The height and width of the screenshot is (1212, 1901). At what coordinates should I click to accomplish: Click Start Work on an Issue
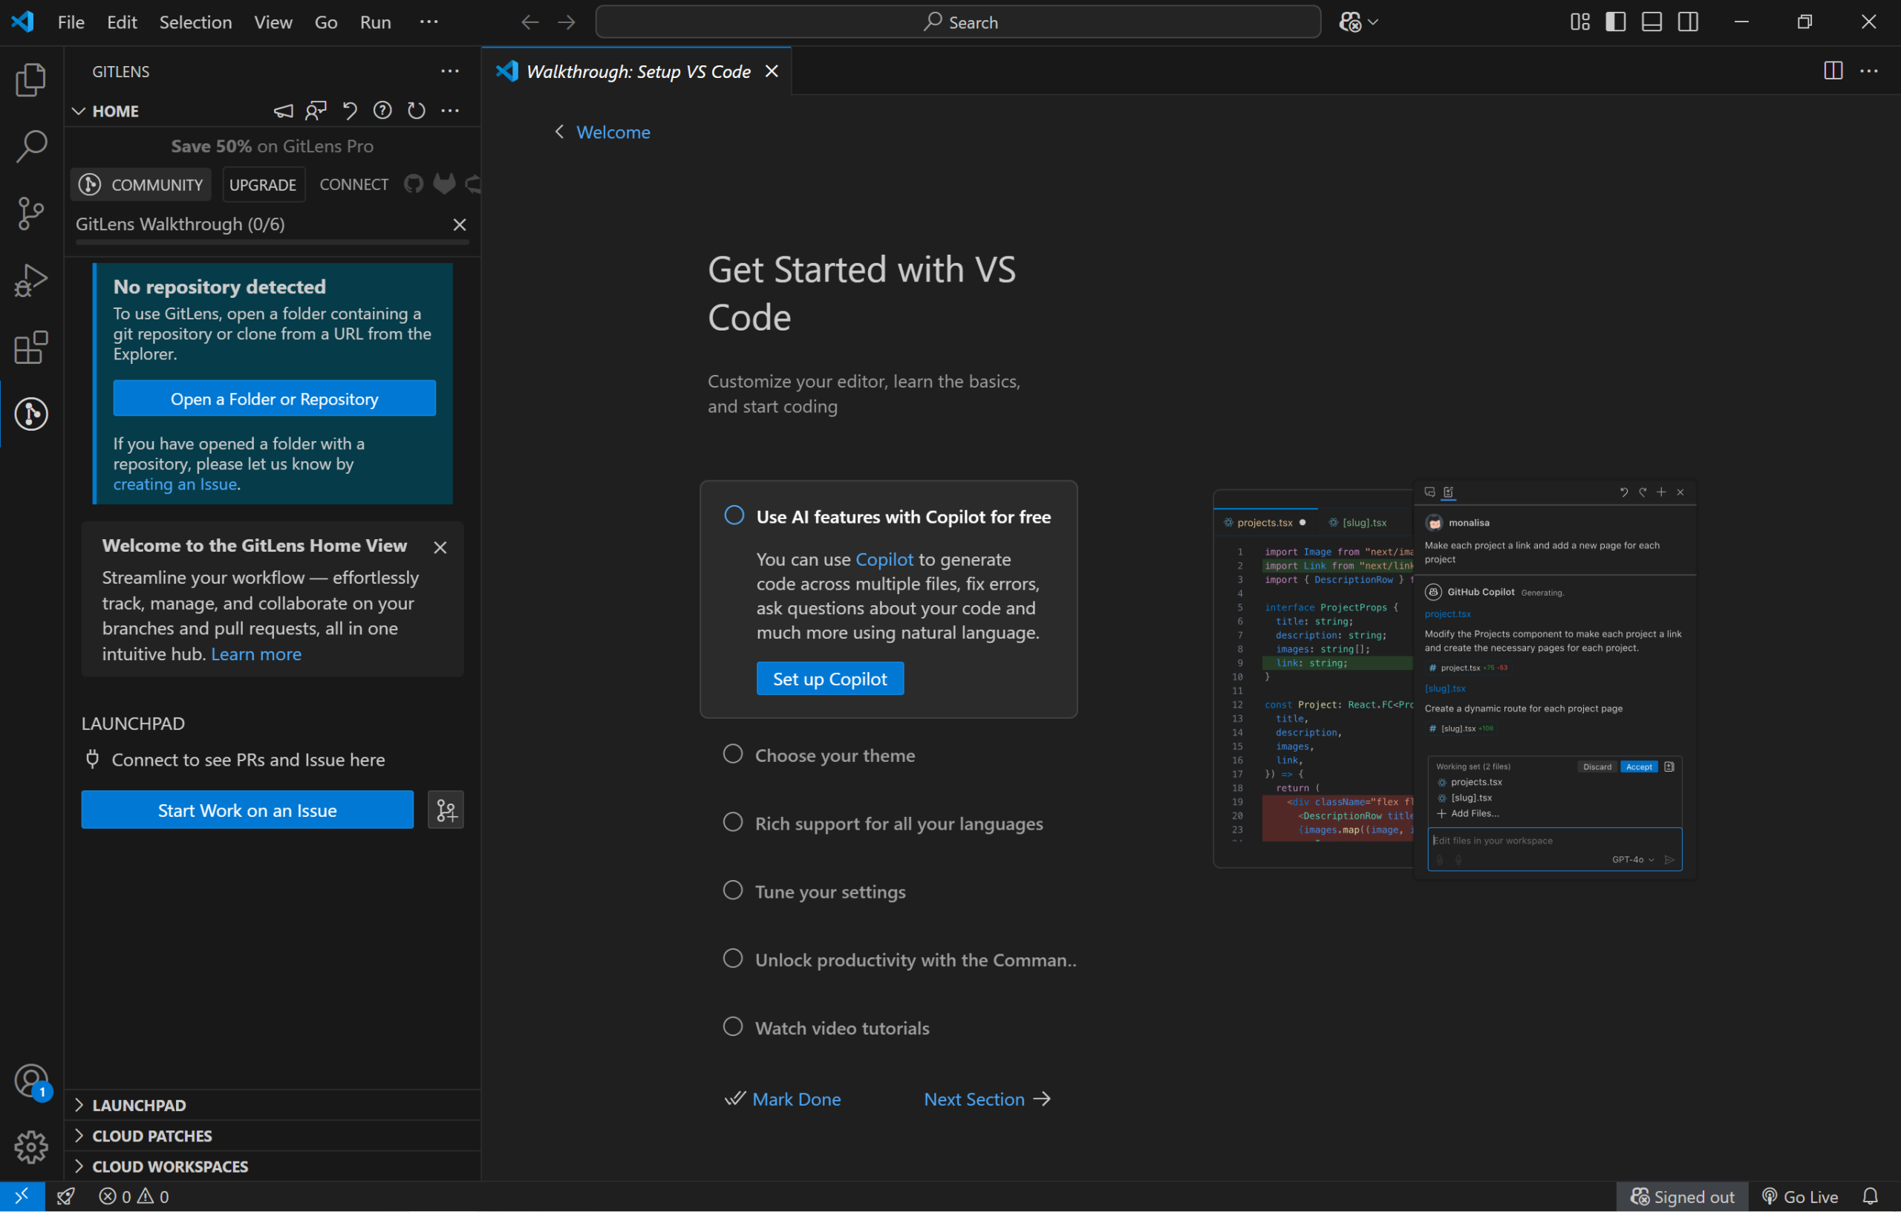[x=247, y=810]
